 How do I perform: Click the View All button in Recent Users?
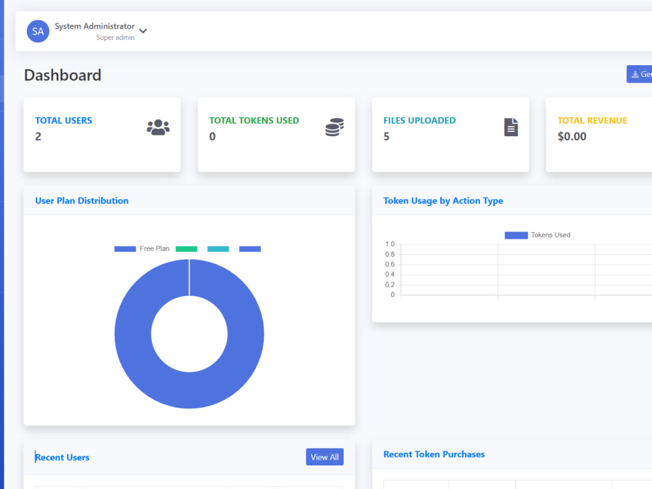[x=324, y=457]
